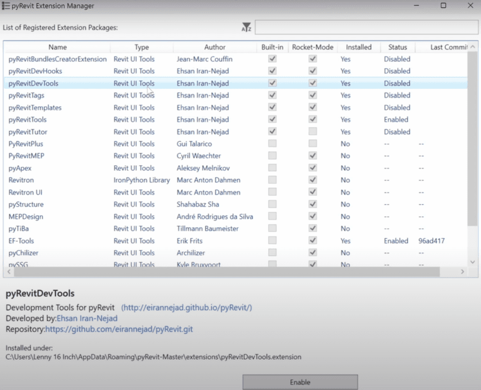Sort by the Status column header
The width and height of the screenshot is (481, 390).
point(397,47)
